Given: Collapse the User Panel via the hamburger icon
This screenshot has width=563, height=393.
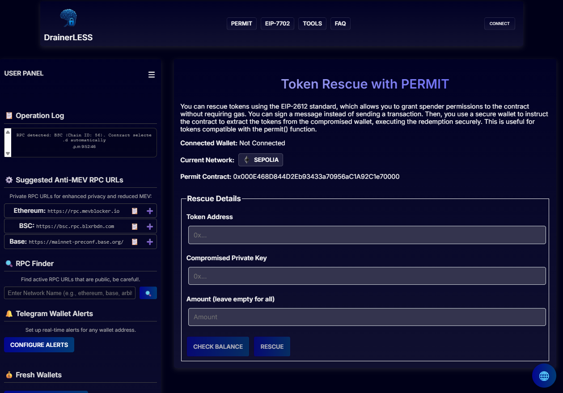Looking at the screenshot, I should click(152, 74).
